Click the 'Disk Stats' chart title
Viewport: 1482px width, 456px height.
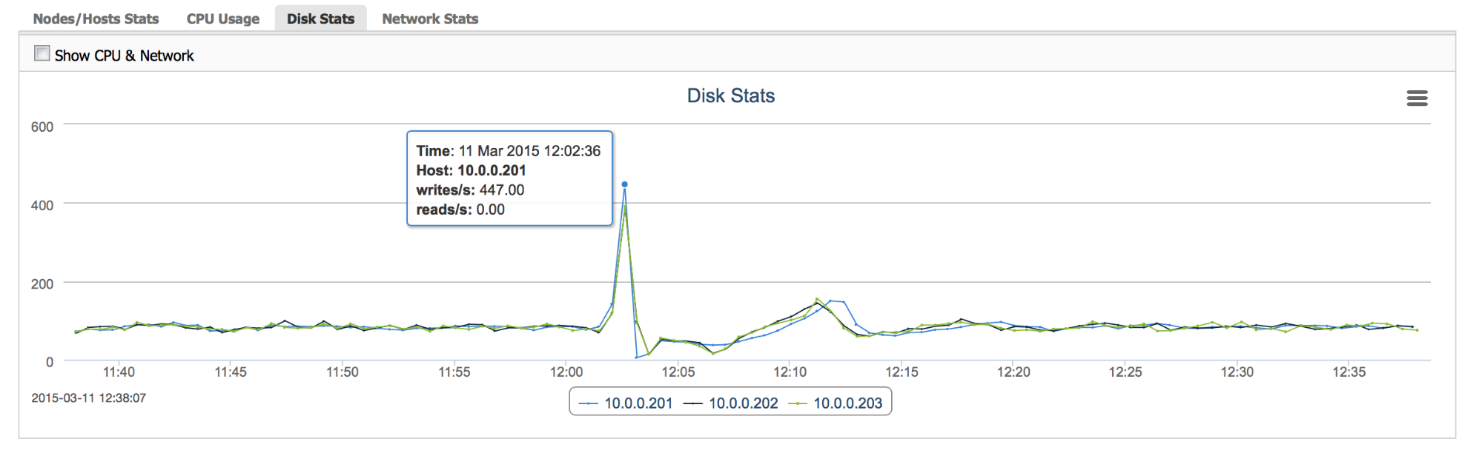(731, 95)
